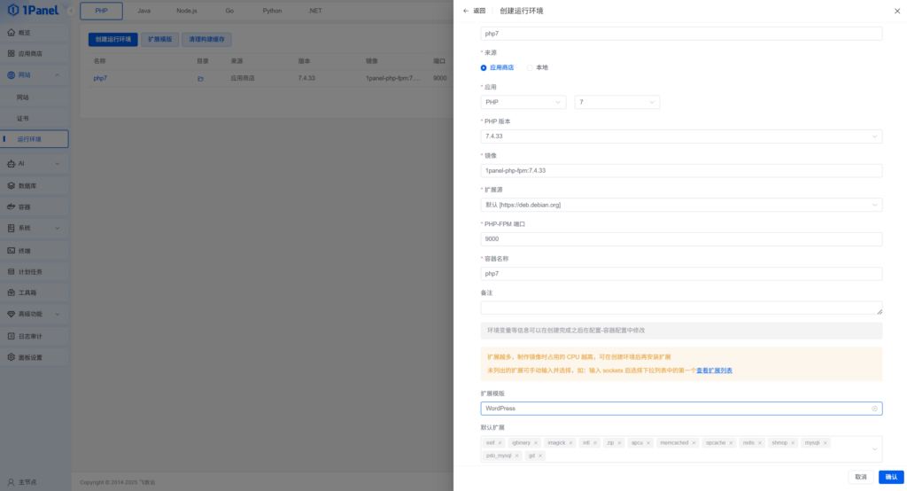907x491 pixels.
Task: Open the php7 runtime name link
Action: 100,78
